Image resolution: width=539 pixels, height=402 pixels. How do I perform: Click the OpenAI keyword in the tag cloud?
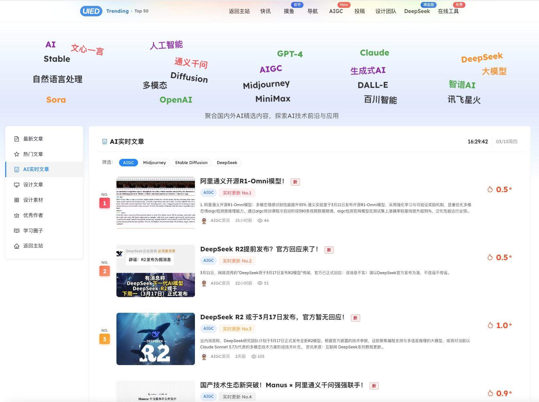[x=176, y=100]
